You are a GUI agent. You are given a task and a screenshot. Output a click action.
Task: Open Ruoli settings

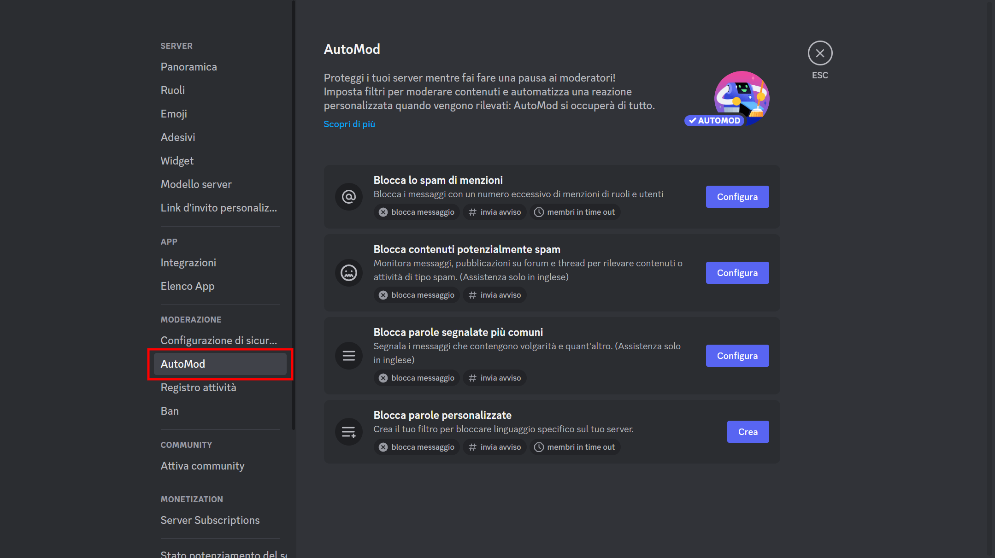coord(173,90)
